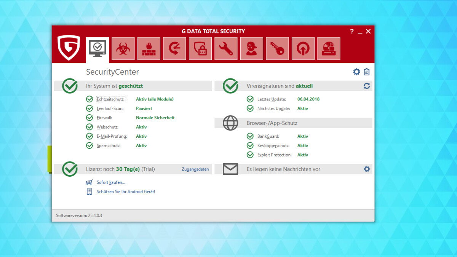Click the shopping cart icon
457x257 pixels.
89,182
